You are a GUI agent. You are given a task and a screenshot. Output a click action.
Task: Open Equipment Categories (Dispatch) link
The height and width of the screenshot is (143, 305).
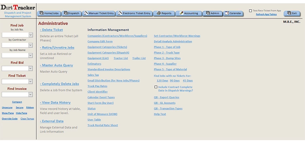tap(108, 53)
